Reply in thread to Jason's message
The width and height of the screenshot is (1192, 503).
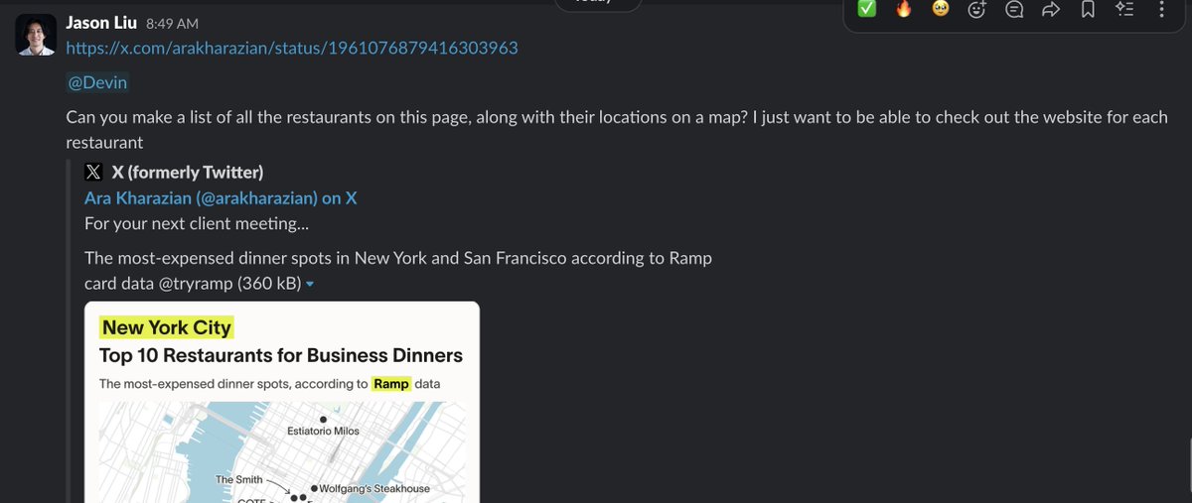point(1014,10)
